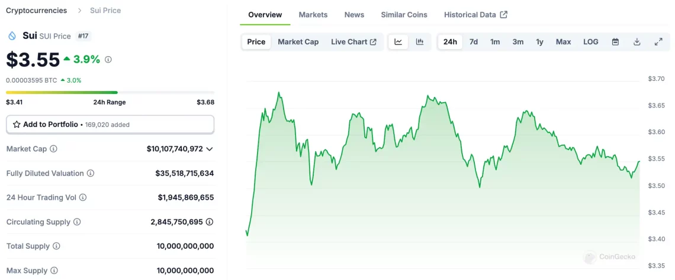Click the $3.68 range high value
The width and height of the screenshot is (675, 280).
(205, 102)
